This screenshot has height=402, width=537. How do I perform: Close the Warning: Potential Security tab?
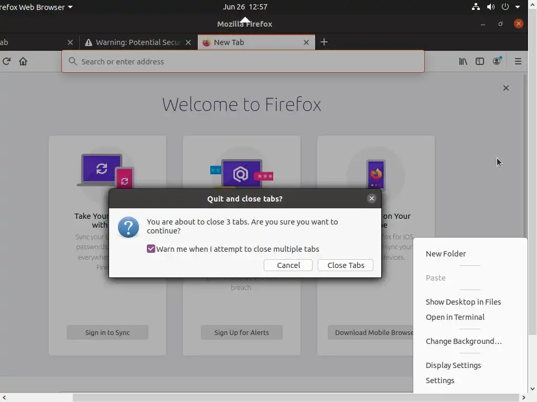point(188,42)
